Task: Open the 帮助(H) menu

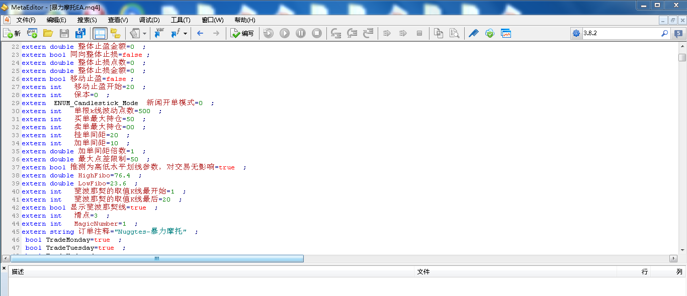Action: click(245, 20)
